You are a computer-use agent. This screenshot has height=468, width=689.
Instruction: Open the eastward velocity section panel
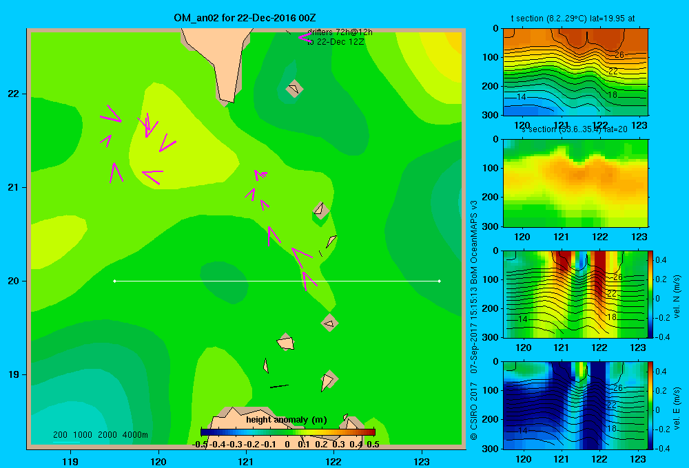click(575, 405)
